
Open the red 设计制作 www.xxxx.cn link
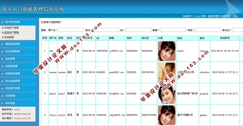click(x=22, y=118)
